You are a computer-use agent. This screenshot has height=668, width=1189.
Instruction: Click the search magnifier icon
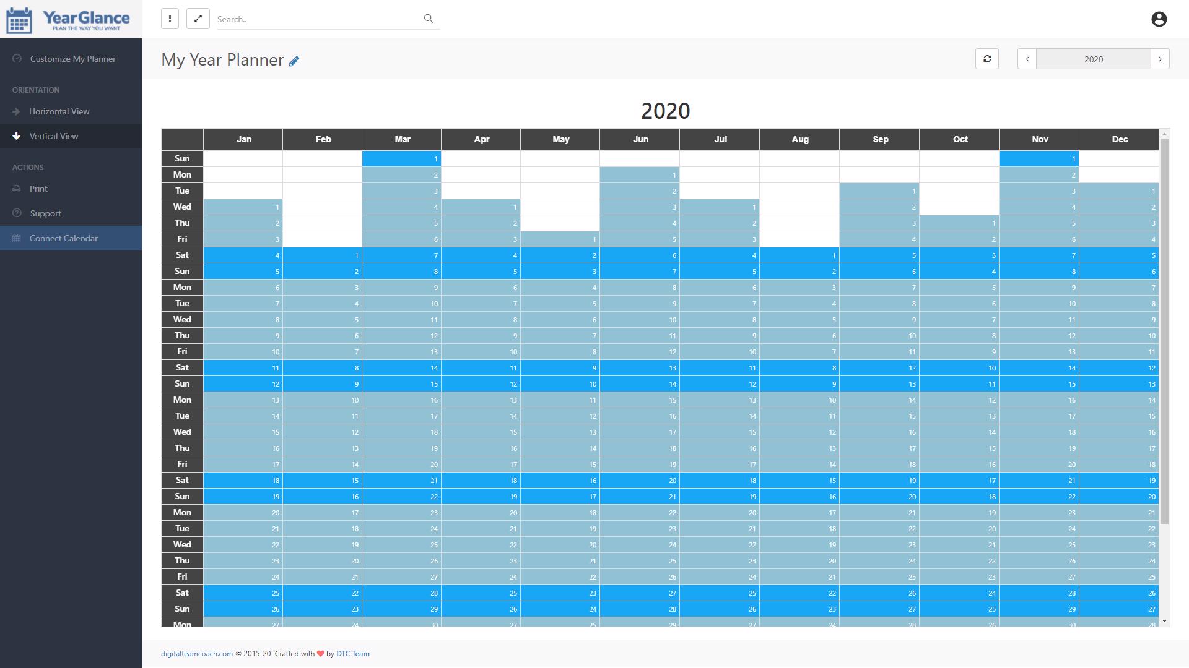[x=429, y=19]
